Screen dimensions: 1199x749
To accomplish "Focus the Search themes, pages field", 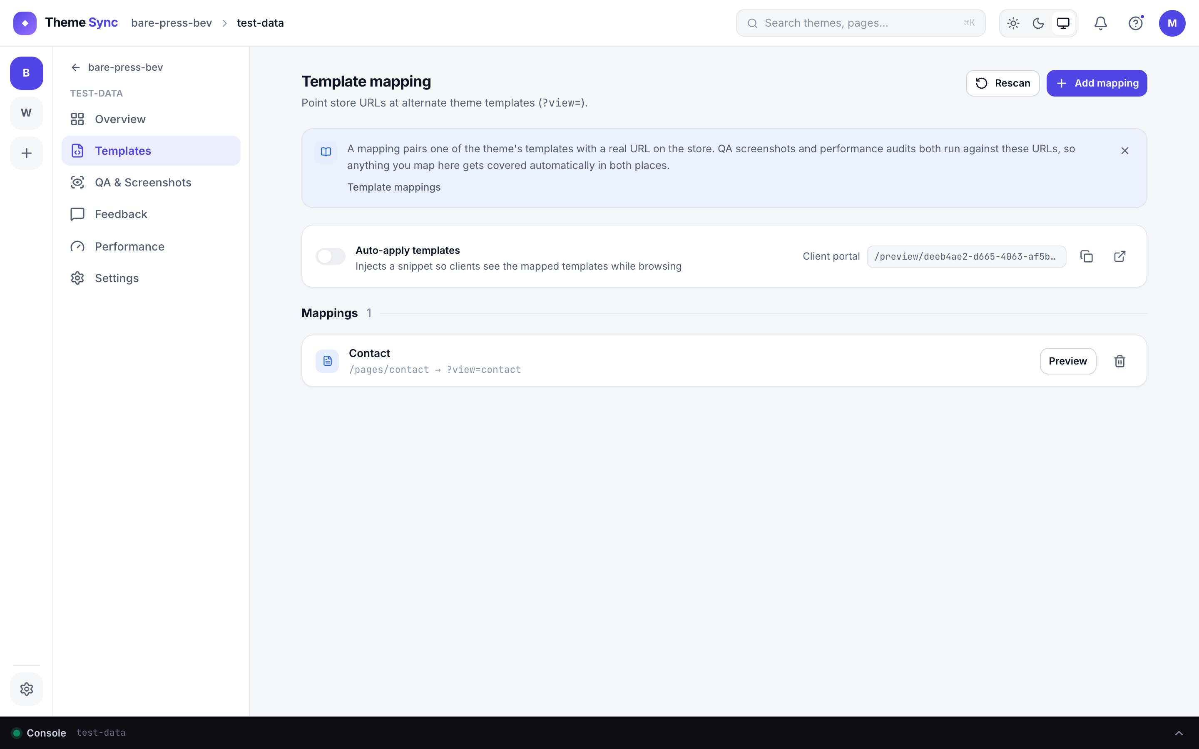I will [x=861, y=23].
